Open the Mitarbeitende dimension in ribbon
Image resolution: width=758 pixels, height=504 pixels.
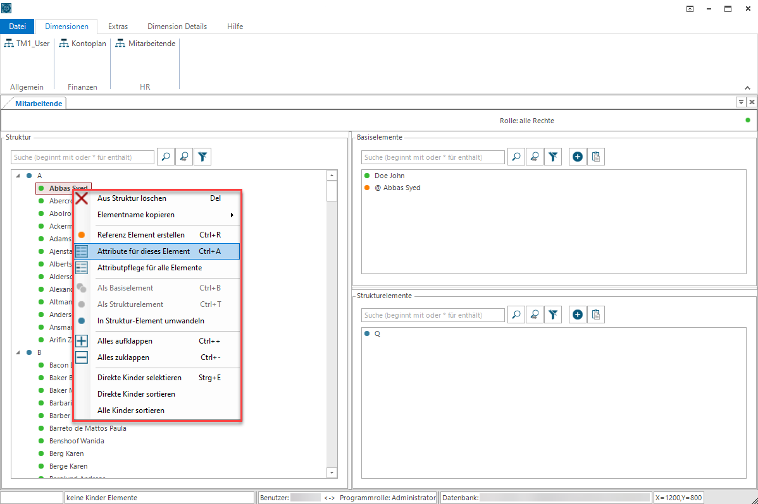[x=146, y=44]
